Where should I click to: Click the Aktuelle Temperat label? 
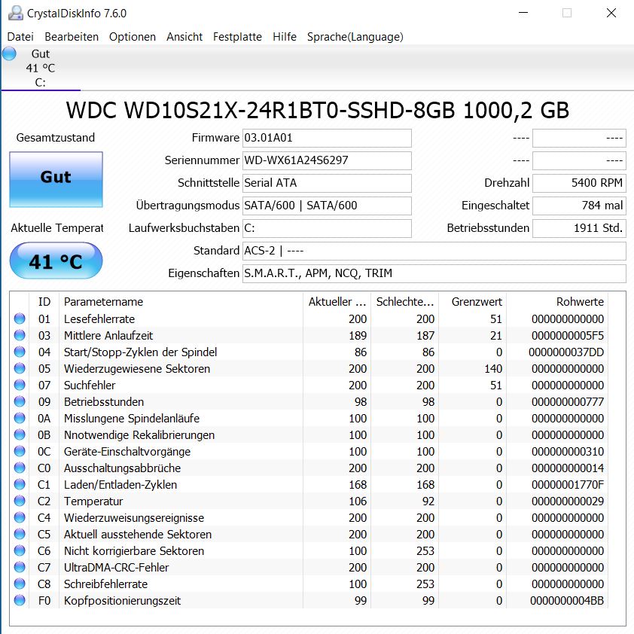(57, 228)
